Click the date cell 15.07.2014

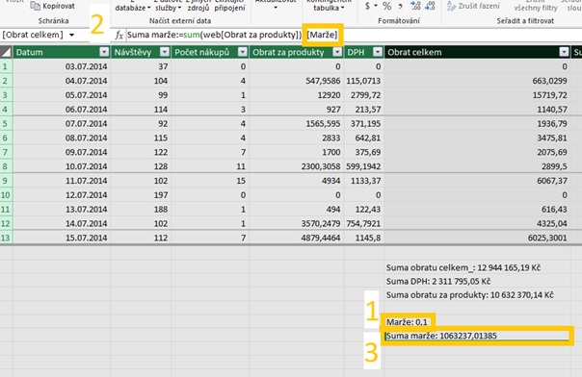click(x=62, y=238)
